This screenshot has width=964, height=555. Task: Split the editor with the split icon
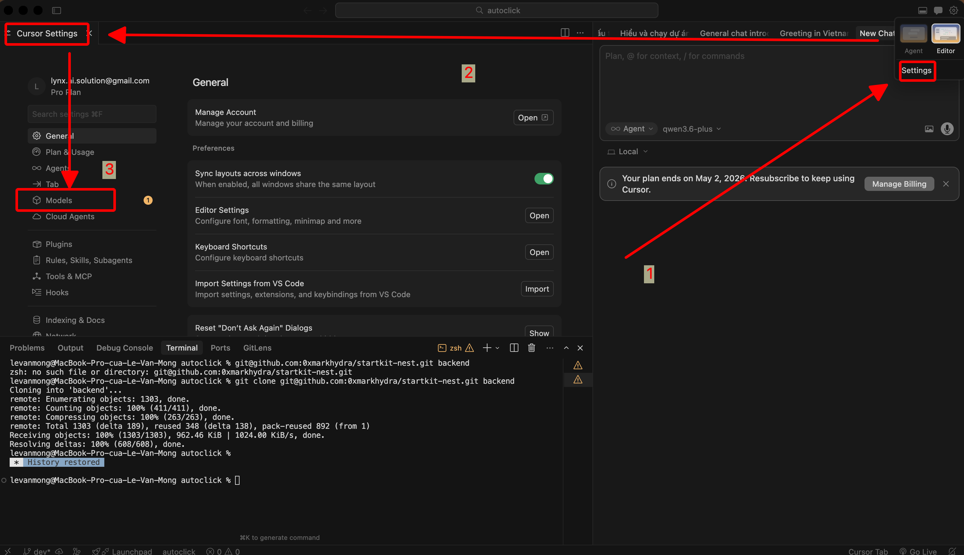point(565,33)
